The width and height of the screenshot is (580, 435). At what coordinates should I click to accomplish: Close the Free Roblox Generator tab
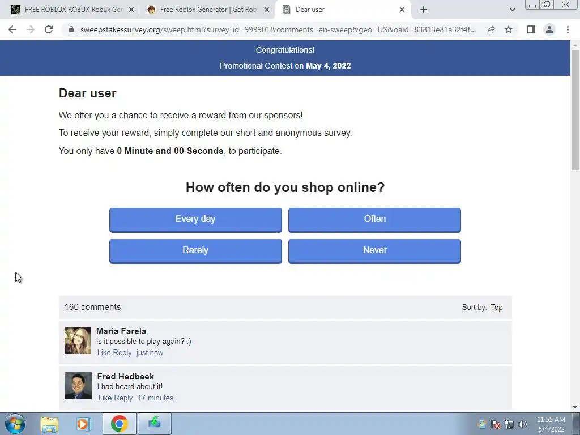267,10
